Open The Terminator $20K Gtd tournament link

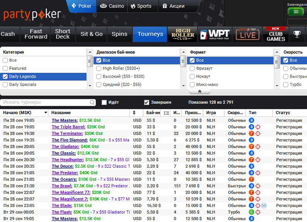click(x=66, y=134)
